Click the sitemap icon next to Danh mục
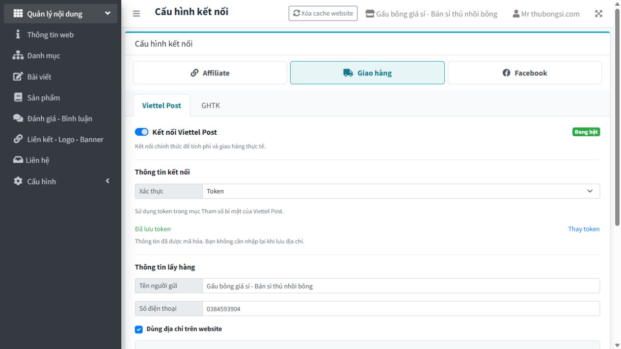 [x=18, y=56]
